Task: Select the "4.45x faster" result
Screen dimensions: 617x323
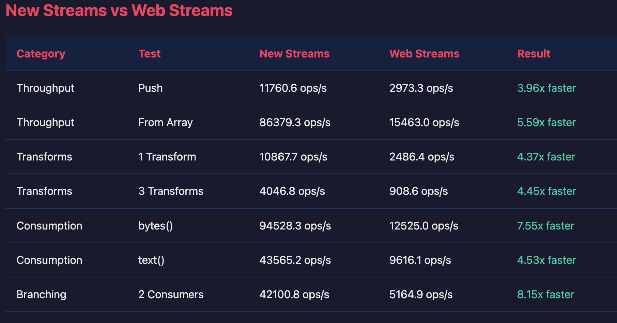Action: coord(546,191)
